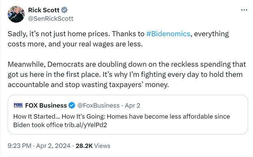This screenshot has height=157, width=253.
Task: Open the Rick Scott display name link
Action: [44, 10]
